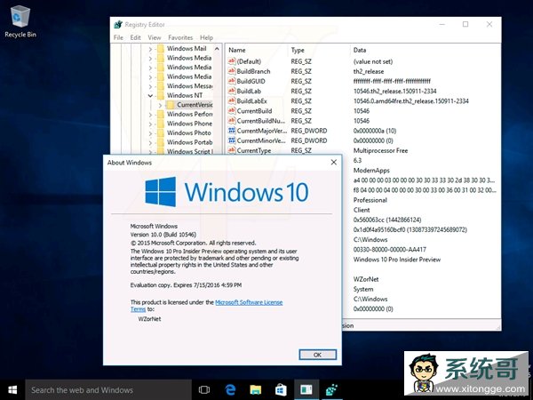Expand the Windows Portable key
The width and height of the screenshot is (533, 400).
pyautogui.click(x=150, y=143)
